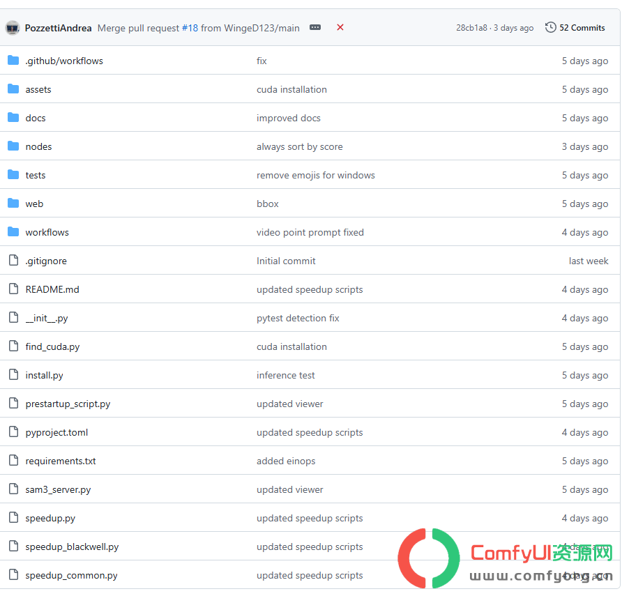The image size is (622, 596).
Task: Open the 52 Commits link
Action: [x=582, y=28]
